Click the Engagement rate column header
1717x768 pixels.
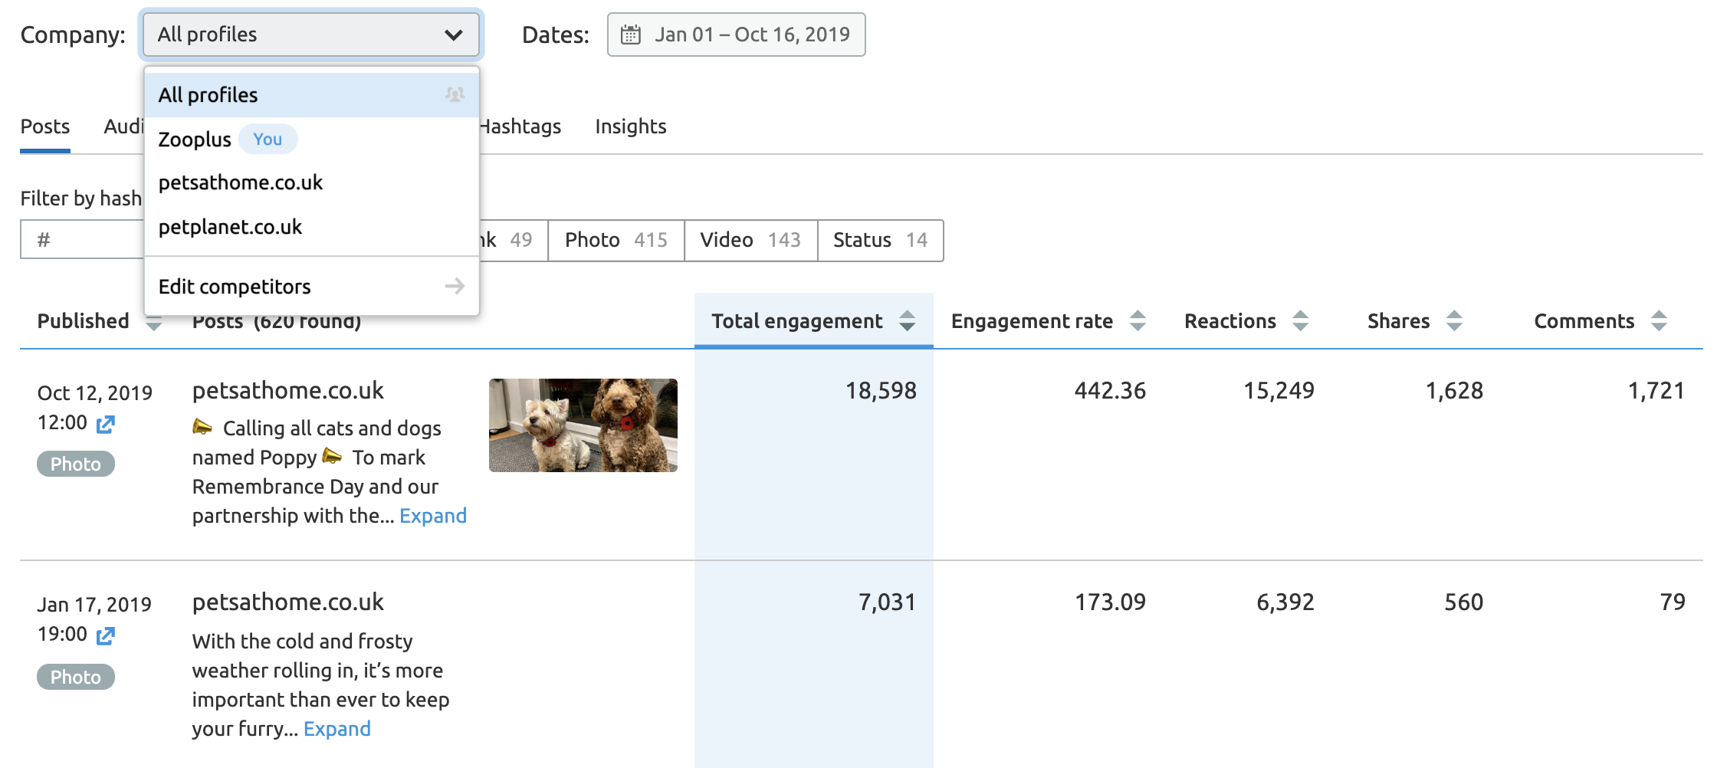coord(1032,321)
